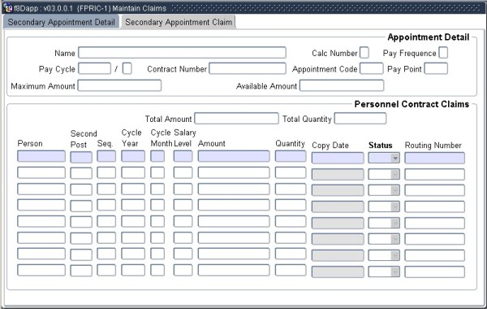Viewport: 487px width, 309px height.
Task: Click Cycle Year field in first row
Action: pyautogui.click(x=133, y=156)
